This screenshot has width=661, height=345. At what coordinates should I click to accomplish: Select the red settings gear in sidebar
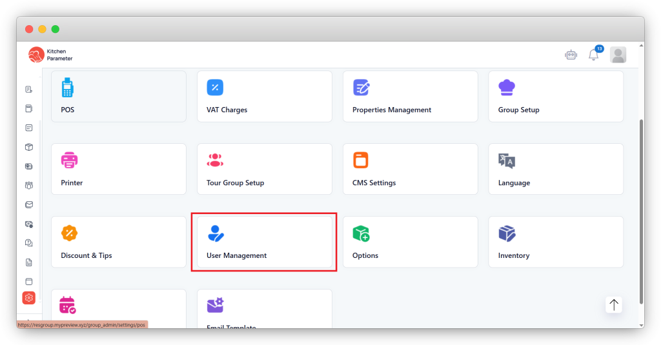coord(28,298)
